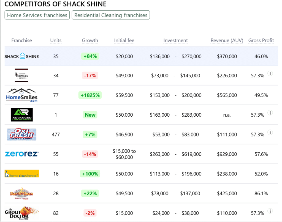Sort table by Revenue (AUV) header
282x222 pixels.
click(227, 40)
